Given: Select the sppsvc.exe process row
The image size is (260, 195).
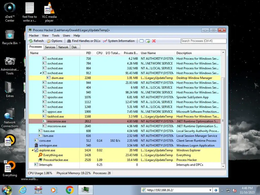Looking at the screenshot, I should 124,112.
